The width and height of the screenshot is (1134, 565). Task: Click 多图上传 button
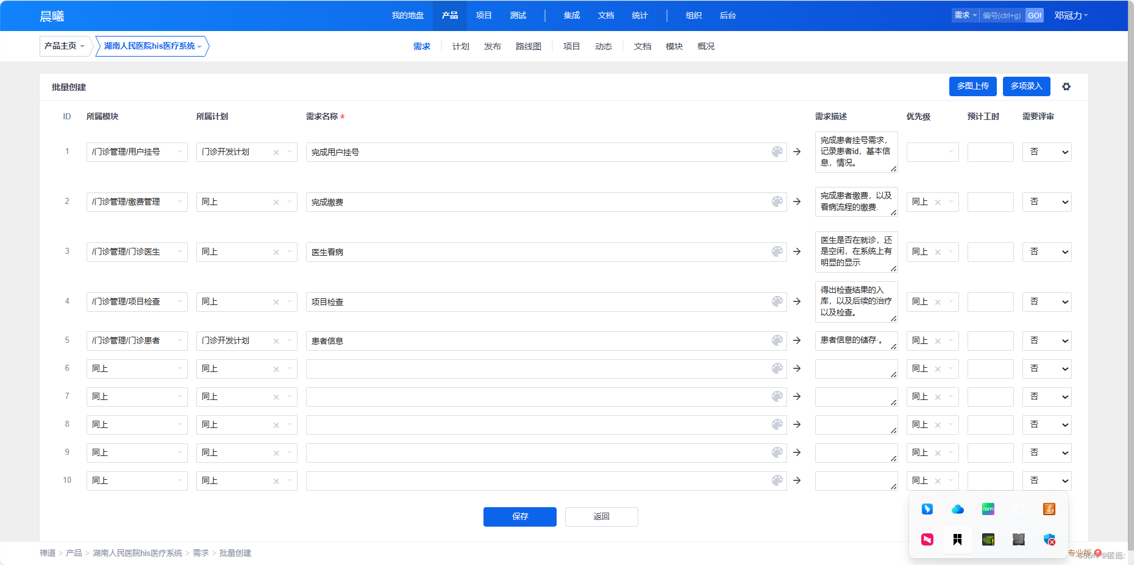click(x=973, y=86)
